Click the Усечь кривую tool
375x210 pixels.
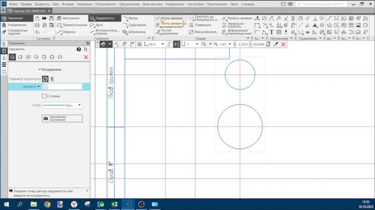169,18
